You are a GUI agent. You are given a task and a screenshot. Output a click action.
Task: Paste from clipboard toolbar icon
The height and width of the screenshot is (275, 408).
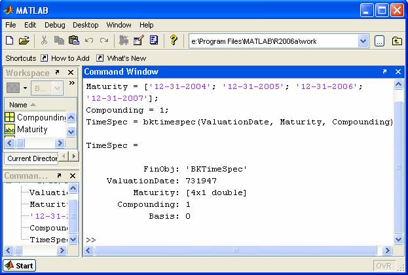click(74, 41)
